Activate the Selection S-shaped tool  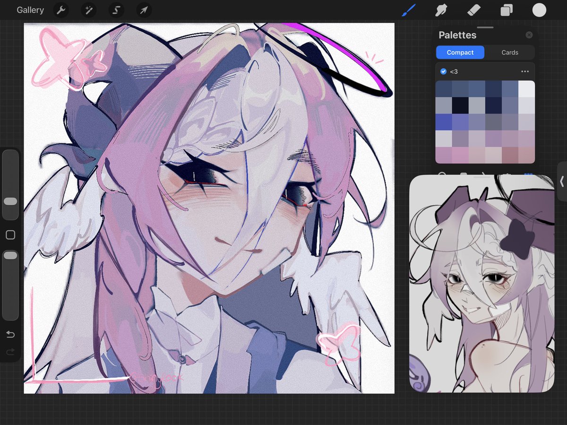tap(116, 10)
